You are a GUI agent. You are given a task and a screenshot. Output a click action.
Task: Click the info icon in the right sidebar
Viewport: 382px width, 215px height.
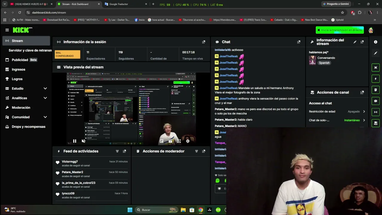coord(375,42)
